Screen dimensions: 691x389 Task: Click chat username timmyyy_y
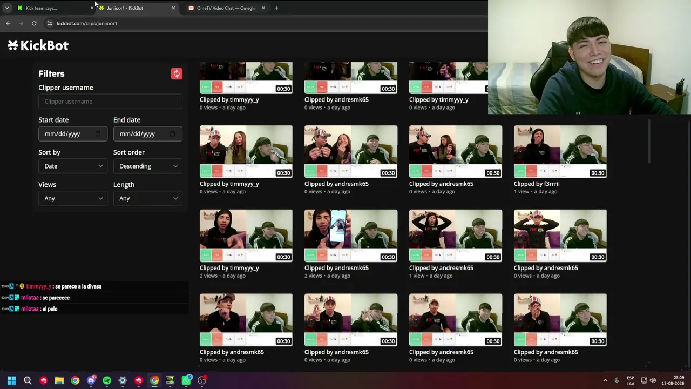coord(38,286)
